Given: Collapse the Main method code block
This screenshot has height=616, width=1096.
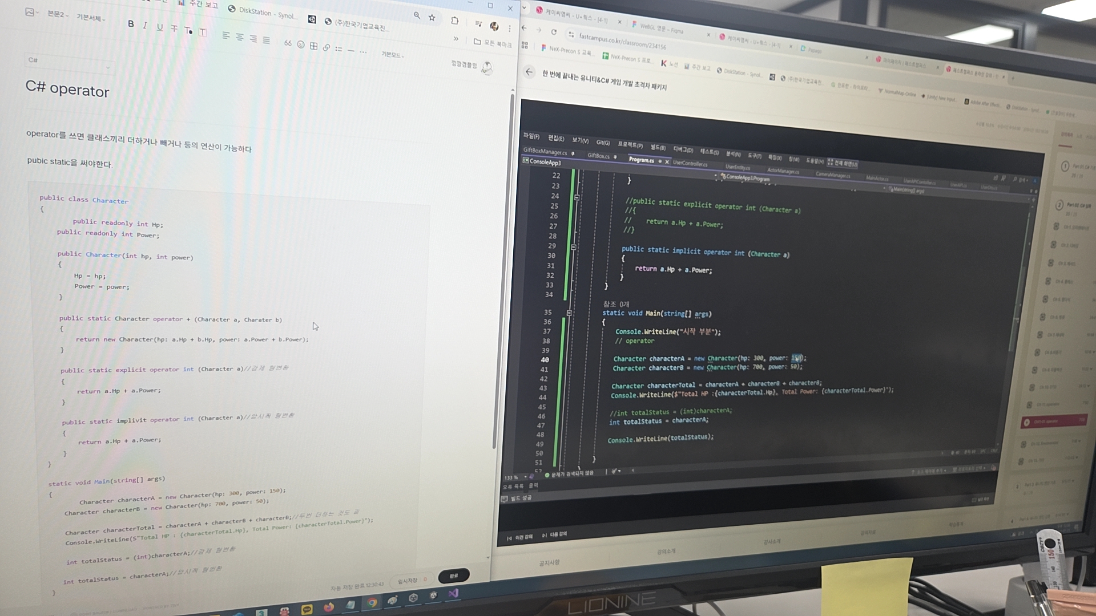Looking at the screenshot, I should 569,313.
